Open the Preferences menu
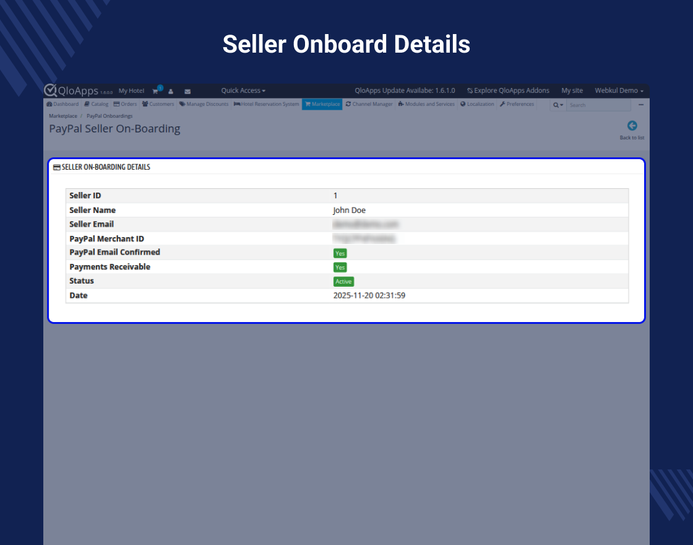 (517, 104)
